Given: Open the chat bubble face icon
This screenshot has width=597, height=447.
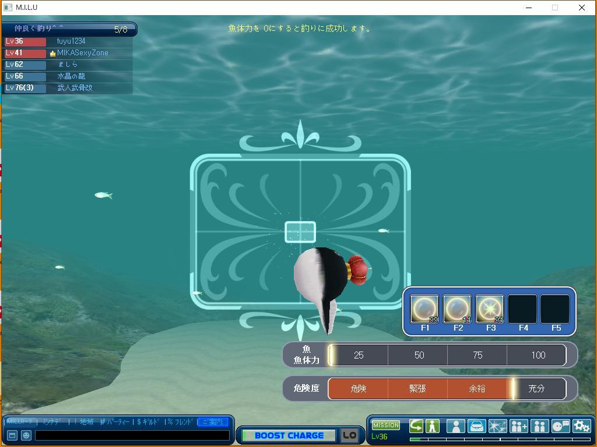Looking at the screenshot, I should click(560, 426).
